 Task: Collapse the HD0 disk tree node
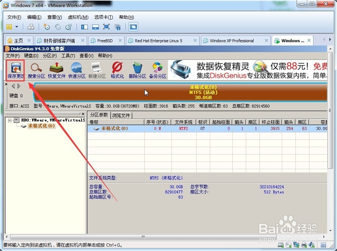[10, 120]
